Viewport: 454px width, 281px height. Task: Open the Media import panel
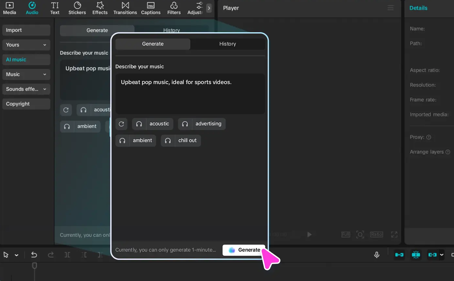9,8
